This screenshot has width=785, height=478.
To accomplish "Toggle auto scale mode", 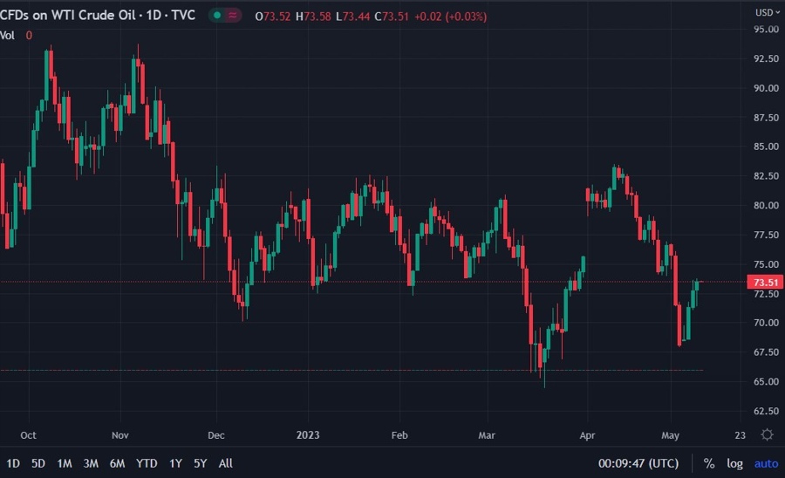I will point(766,463).
